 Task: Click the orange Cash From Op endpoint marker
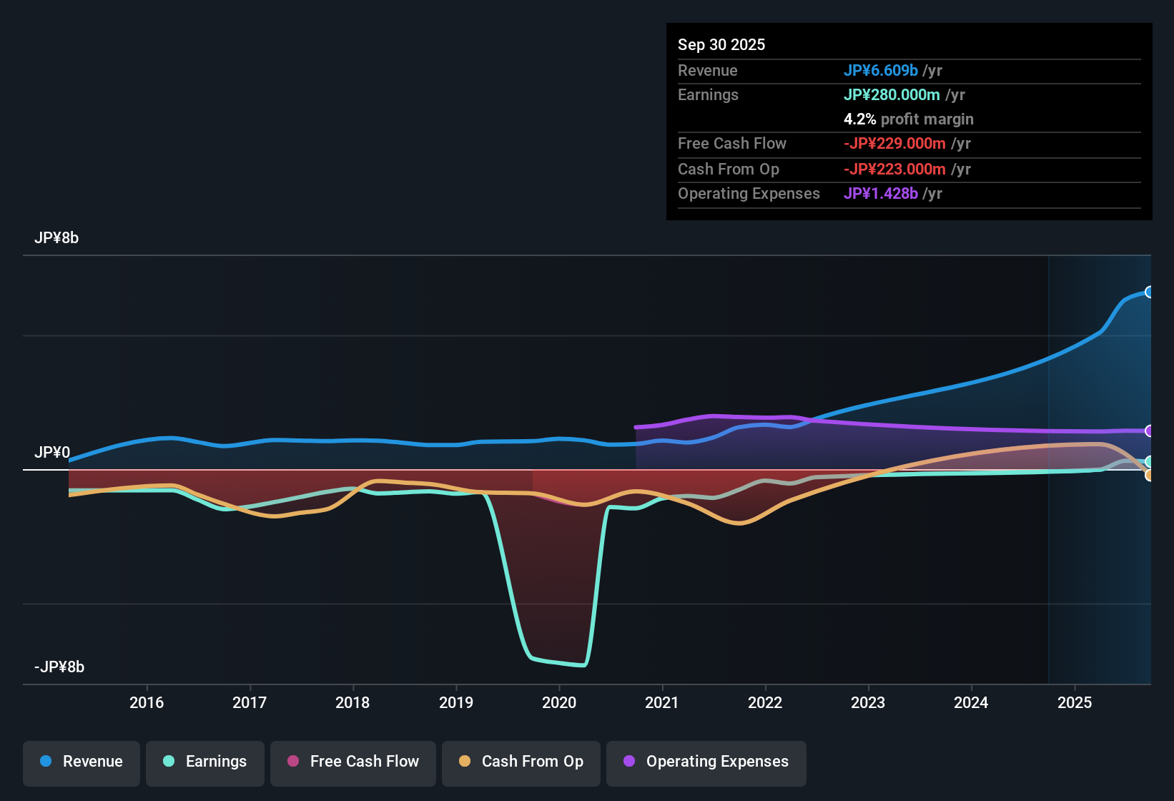(x=1150, y=476)
